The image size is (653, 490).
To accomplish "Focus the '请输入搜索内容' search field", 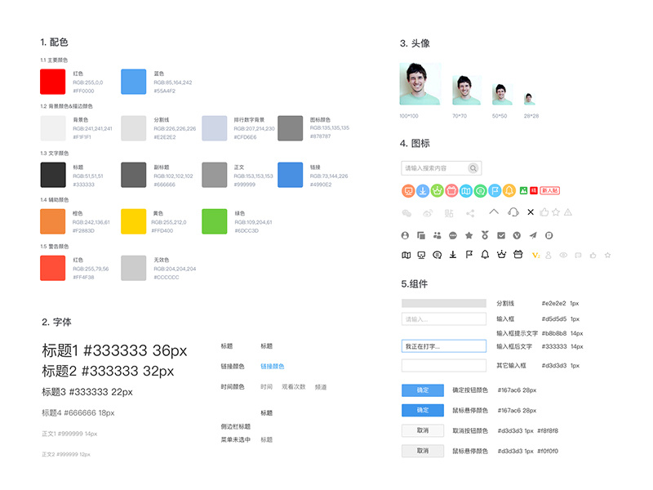I will (x=442, y=168).
